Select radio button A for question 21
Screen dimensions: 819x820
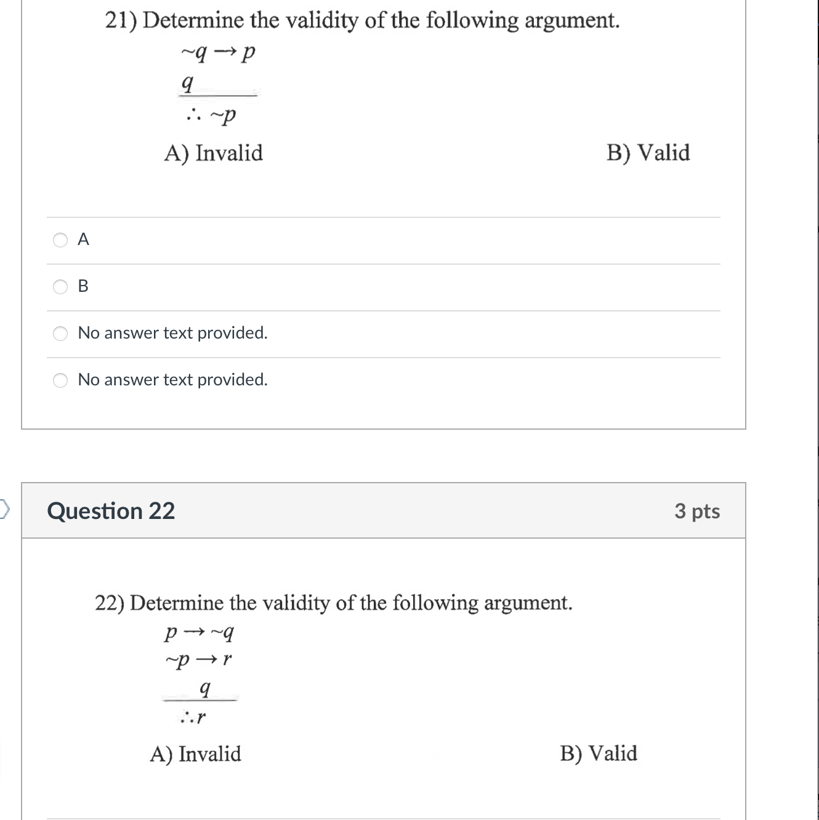(60, 240)
